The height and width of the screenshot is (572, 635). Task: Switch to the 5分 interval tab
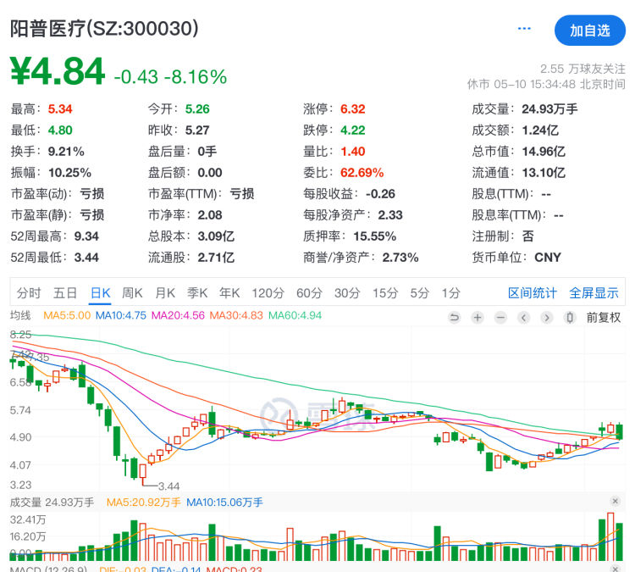tap(420, 292)
